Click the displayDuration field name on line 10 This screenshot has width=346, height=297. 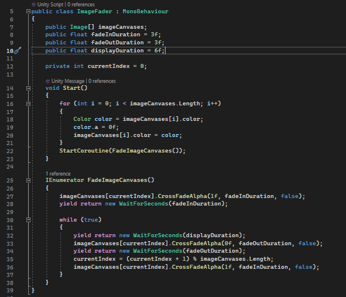pyautogui.click(x=117, y=51)
